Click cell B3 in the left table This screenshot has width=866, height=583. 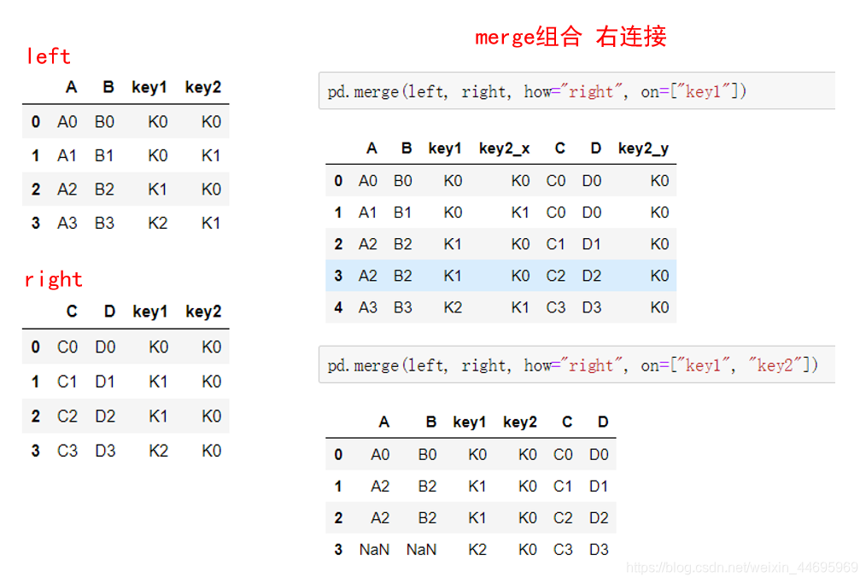click(x=104, y=223)
